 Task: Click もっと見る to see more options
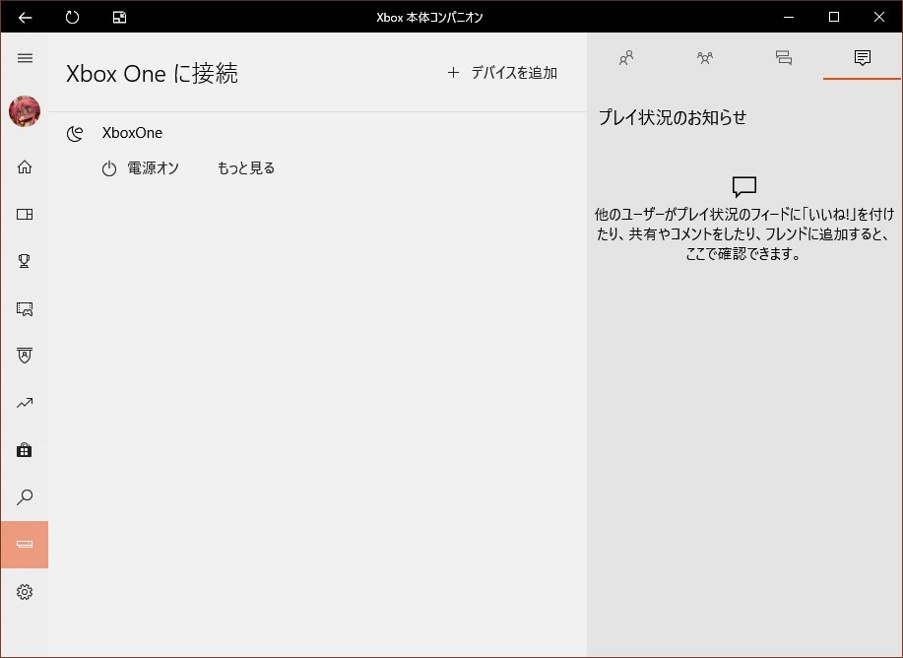coord(246,168)
